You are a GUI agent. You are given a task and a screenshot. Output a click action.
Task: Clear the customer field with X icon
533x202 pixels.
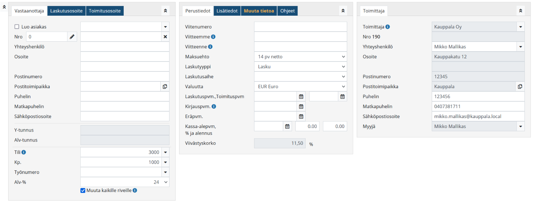(165, 37)
